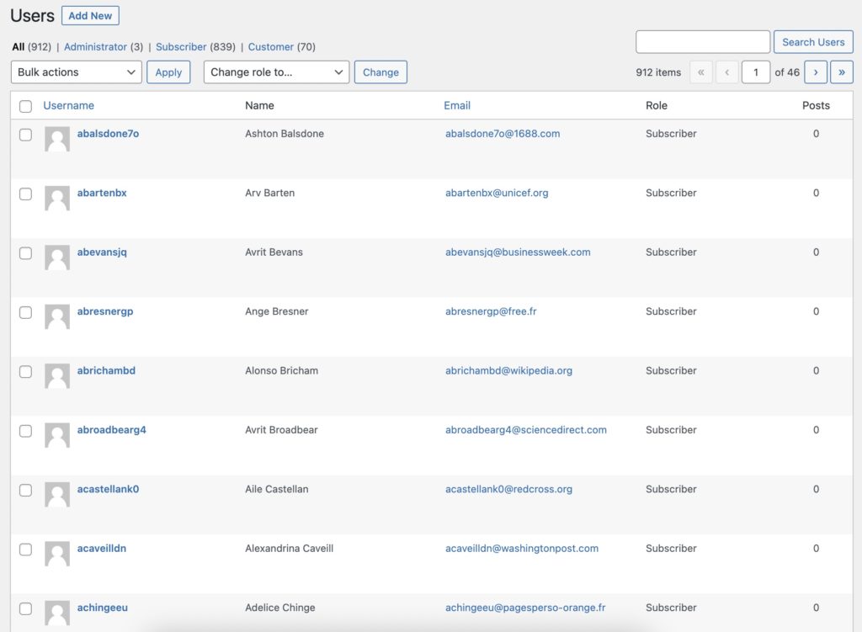The height and width of the screenshot is (632, 862).
Task: Click the abartenbx profile avatar
Action: pos(56,198)
